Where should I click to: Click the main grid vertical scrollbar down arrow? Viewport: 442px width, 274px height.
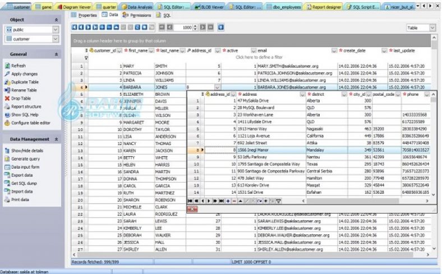point(434,248)
